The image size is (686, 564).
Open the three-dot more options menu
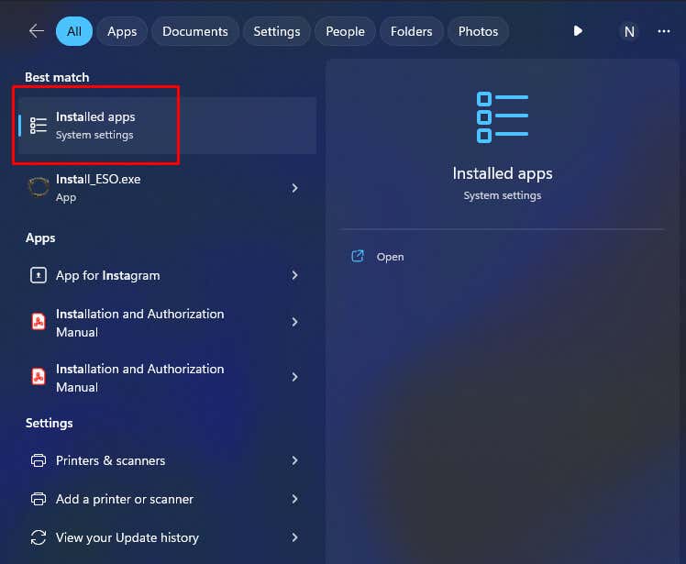click(664, 31)
